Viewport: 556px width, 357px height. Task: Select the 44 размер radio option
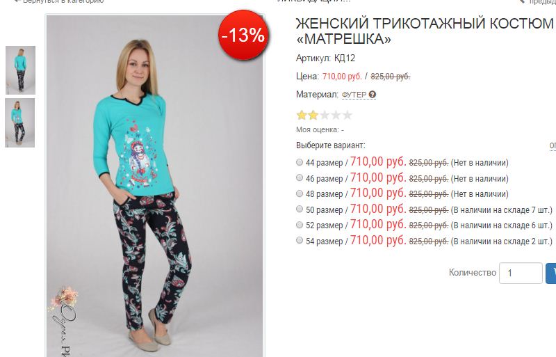(300, 162)
